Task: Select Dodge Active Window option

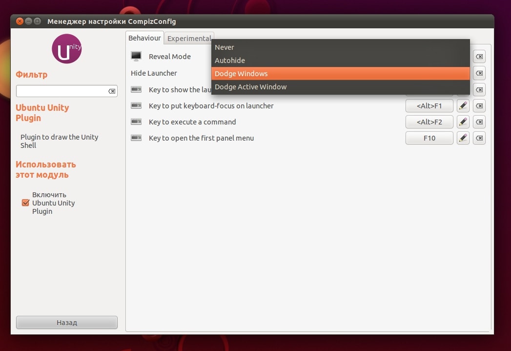Action: coord(341,87)
